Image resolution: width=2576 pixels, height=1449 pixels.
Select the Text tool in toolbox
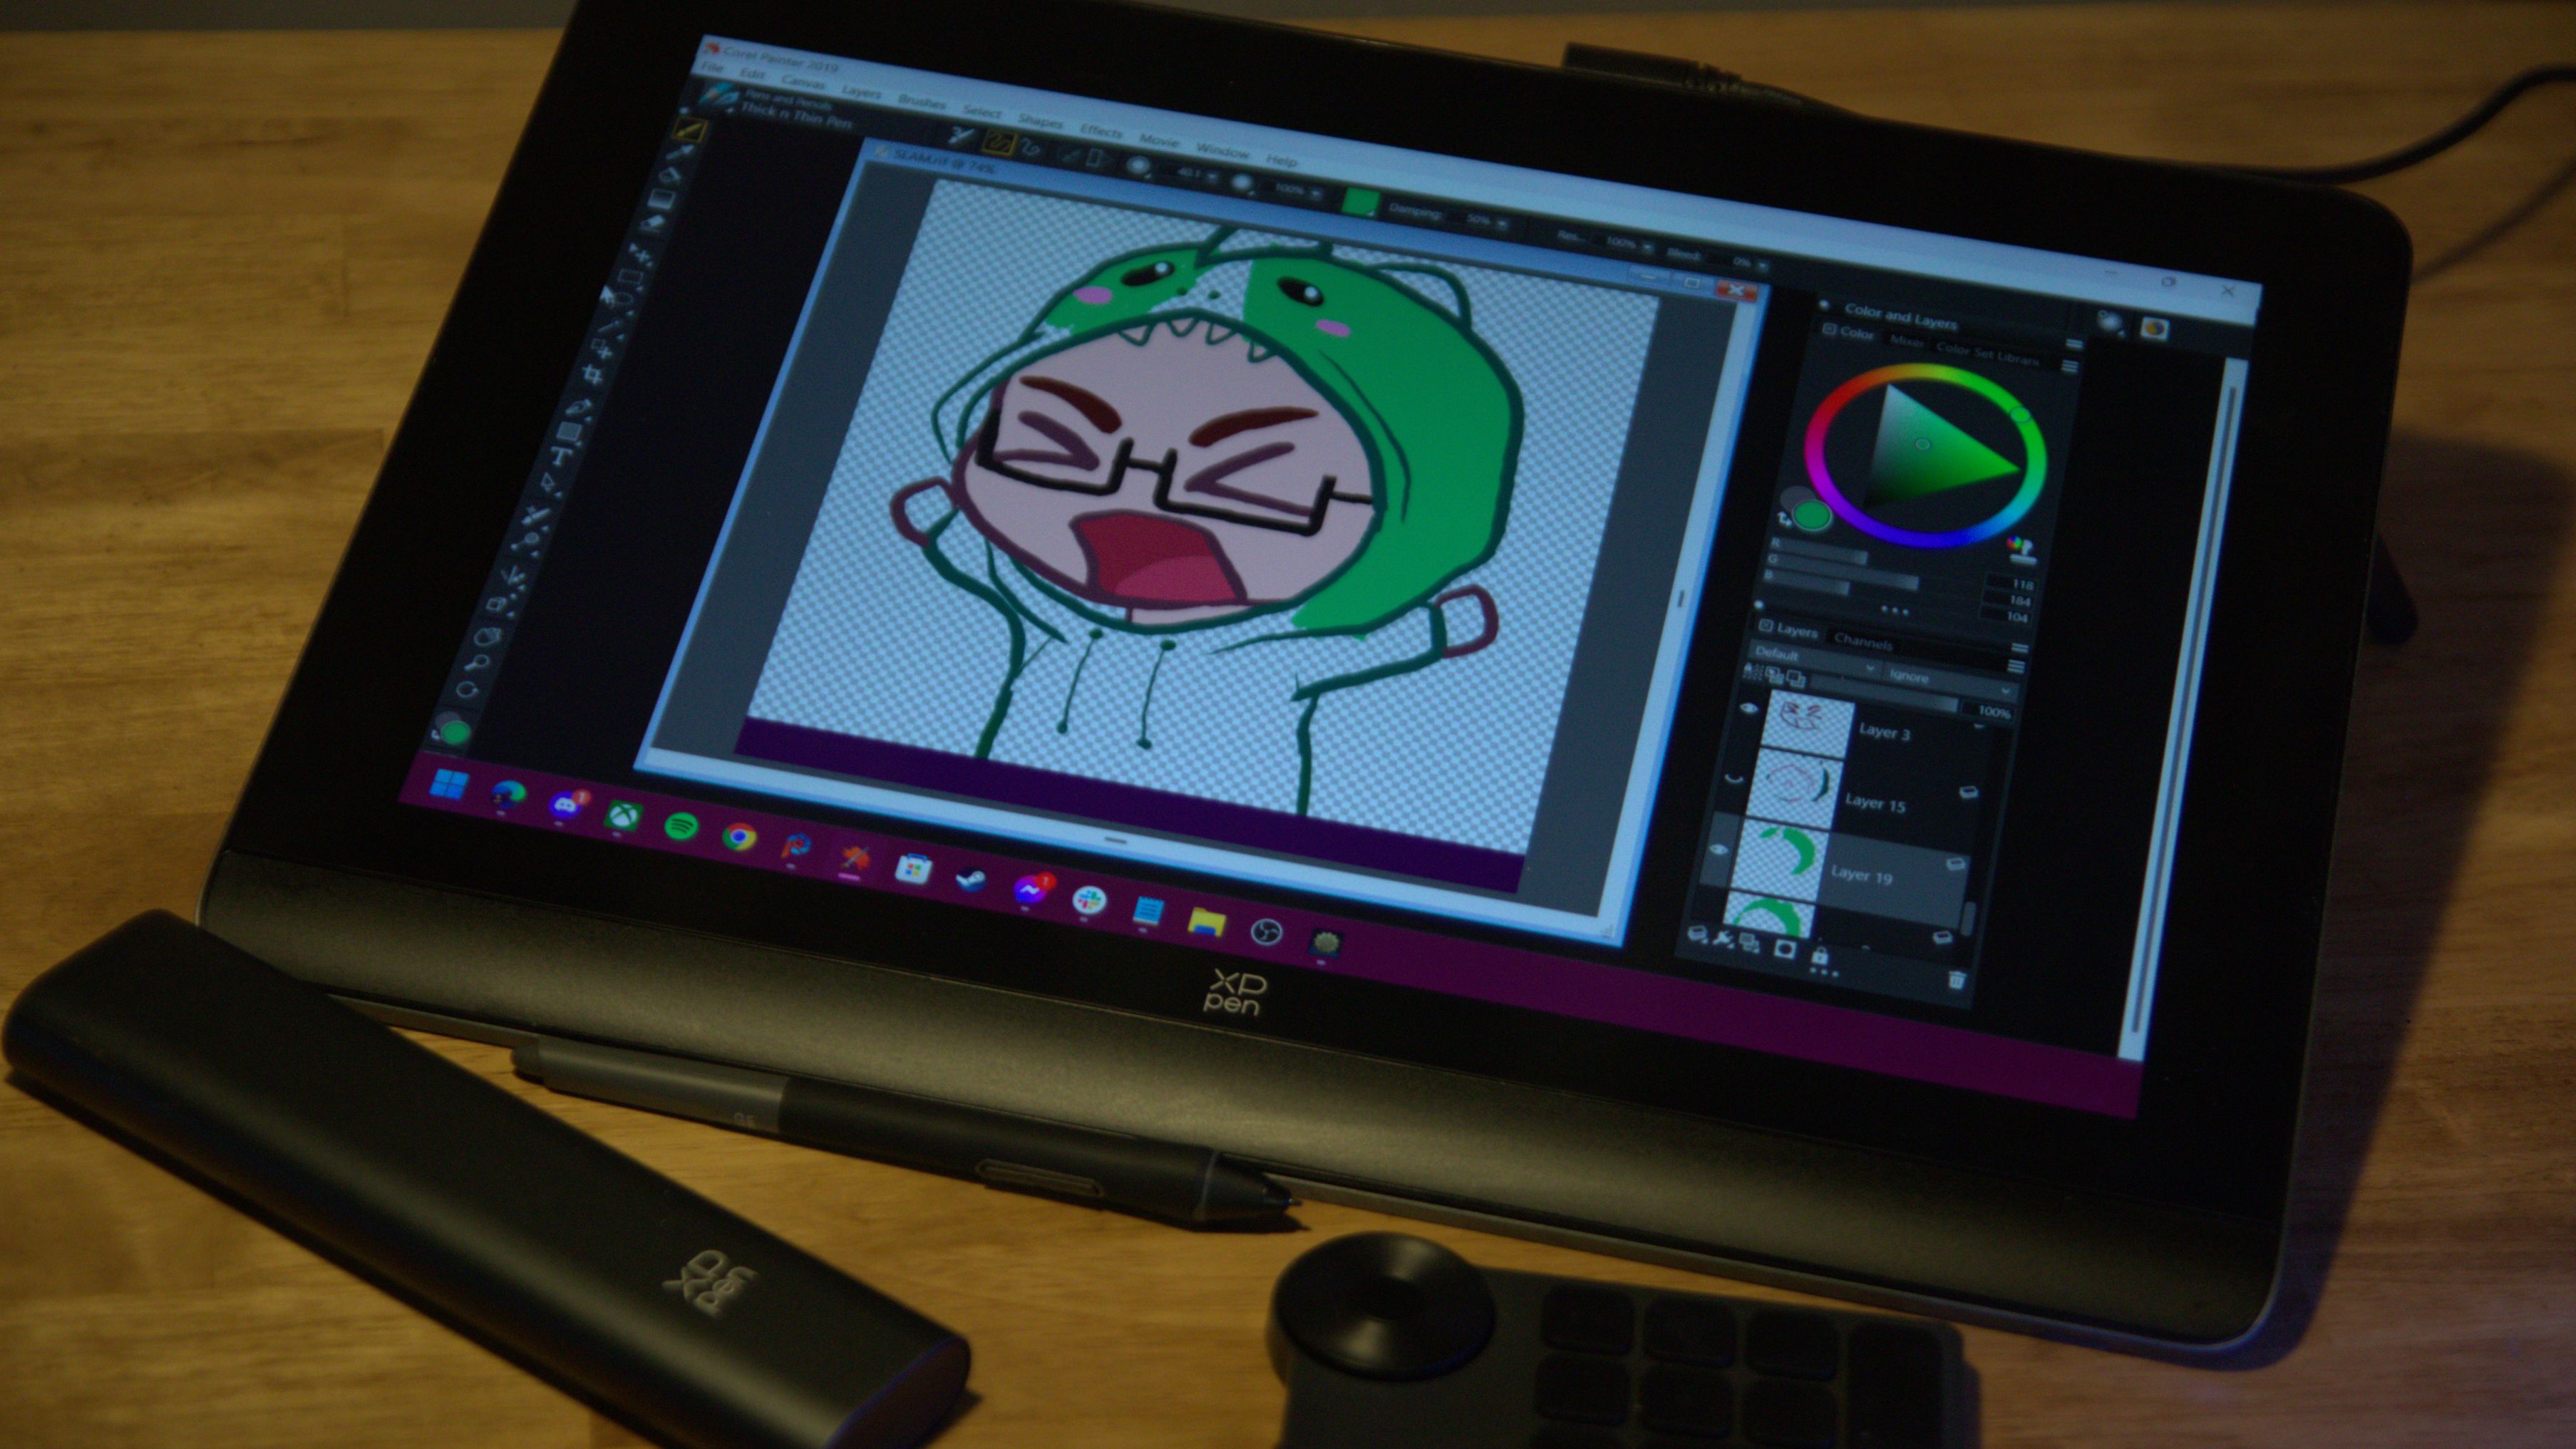562,457
